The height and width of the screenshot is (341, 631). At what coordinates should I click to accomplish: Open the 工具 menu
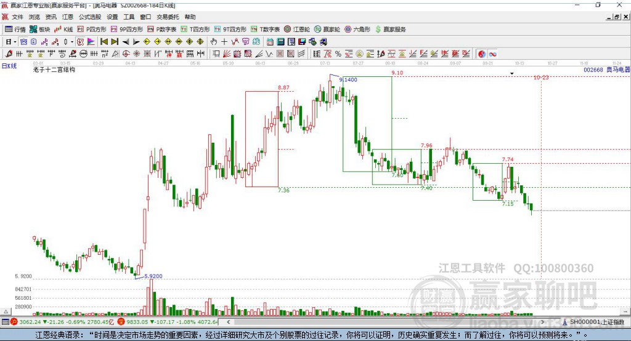pos(129,17)
